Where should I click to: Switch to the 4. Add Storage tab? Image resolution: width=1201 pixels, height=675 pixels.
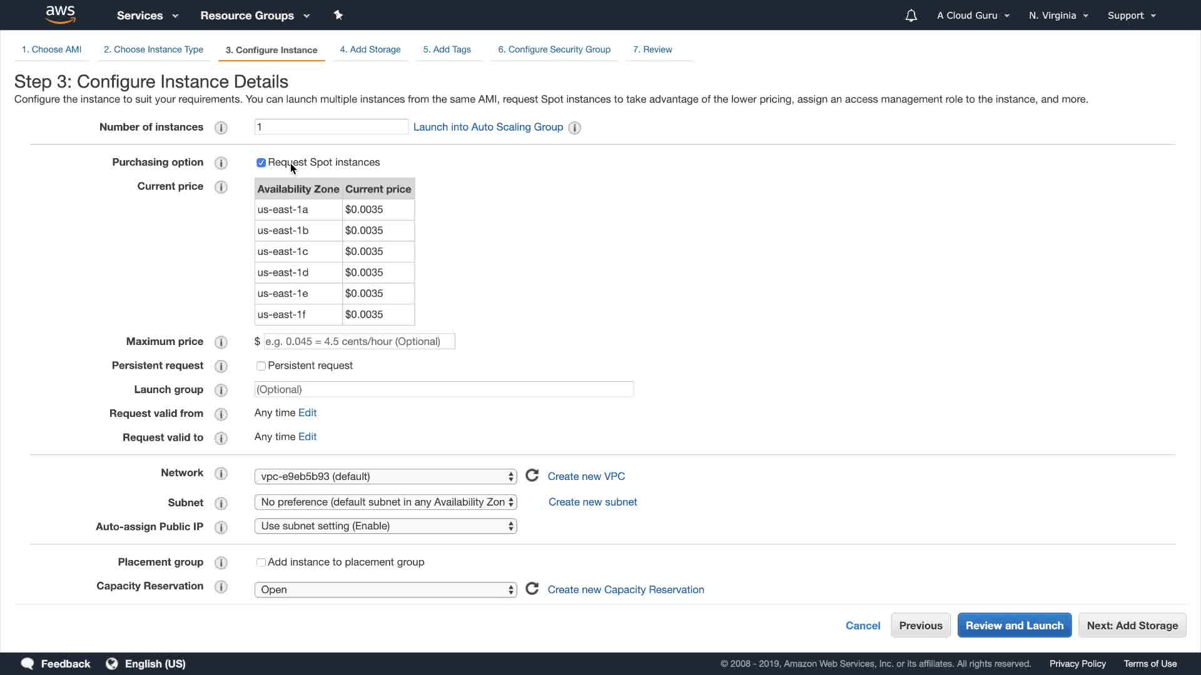pyautogui.click(x=370, y=49)
